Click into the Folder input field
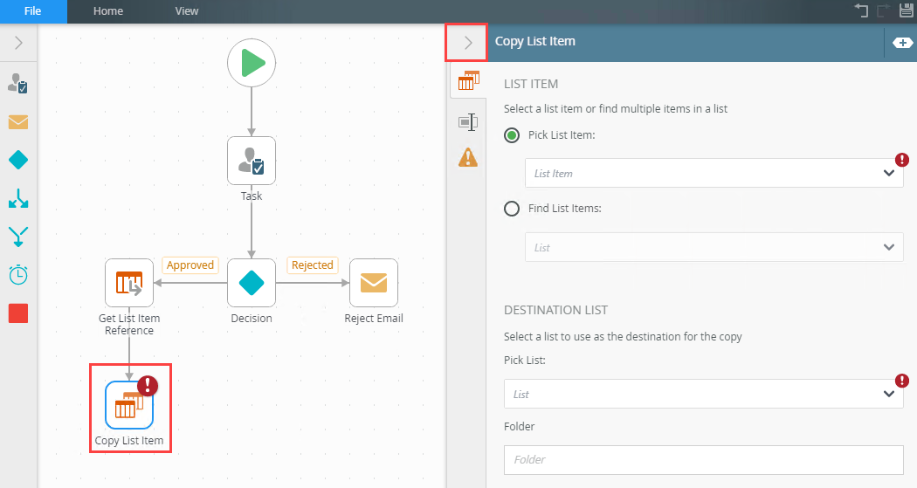The width and height of the screenshot is (917, 488). pyautogui.click(x=704, y=460)
